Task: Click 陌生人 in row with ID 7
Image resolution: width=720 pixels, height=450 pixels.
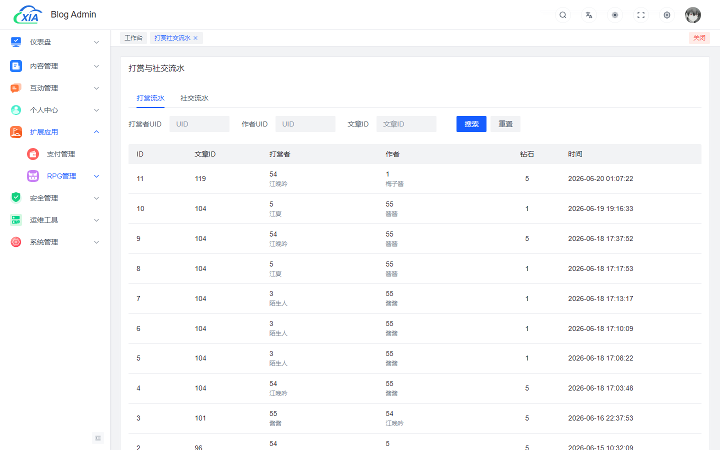Action: click(278, 303)
